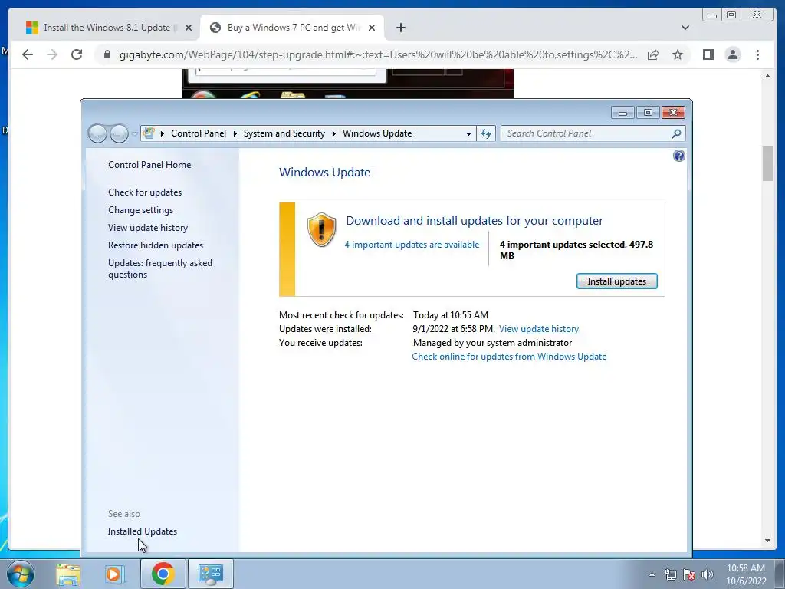Screen dimensions: 785x589
Task: Go to Control Panel Home
Action: tap(149, 165)
